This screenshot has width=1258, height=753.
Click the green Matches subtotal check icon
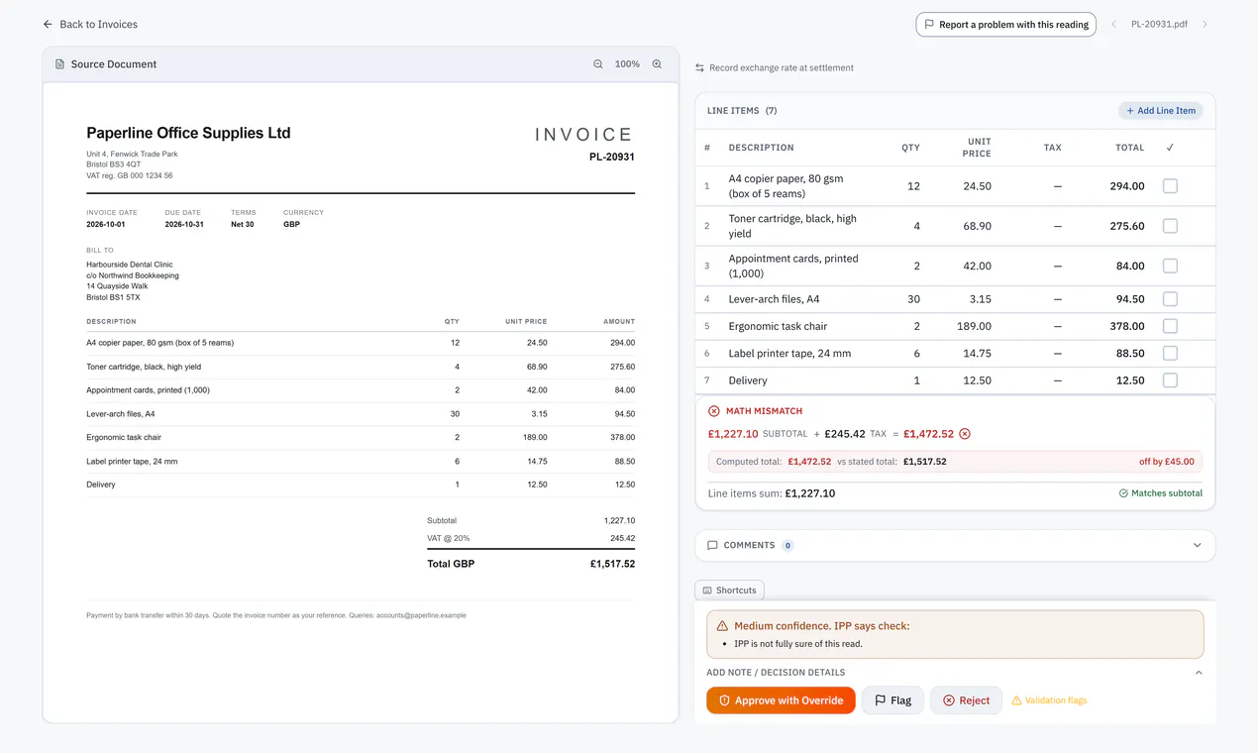point(1123,493)
